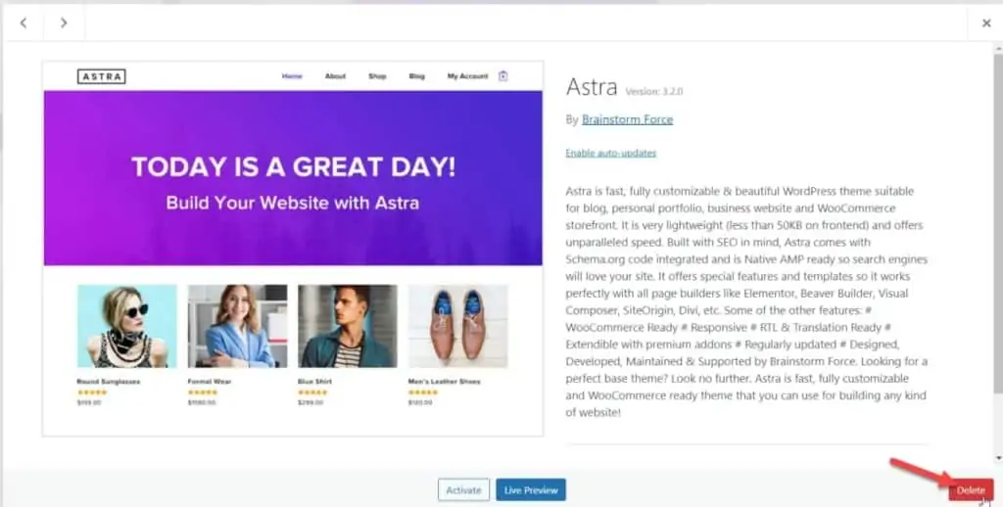
Task: Click the Blue Shirt product image
Action: [x=348, y=326]
